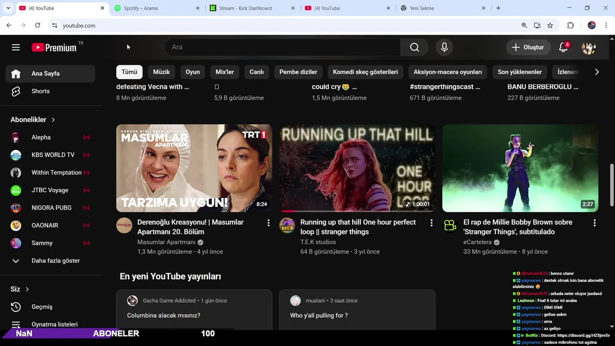Screen dimensions: 615x346
Task: Open JTBC Voyage subscription
Action: (x=50, y=190)
